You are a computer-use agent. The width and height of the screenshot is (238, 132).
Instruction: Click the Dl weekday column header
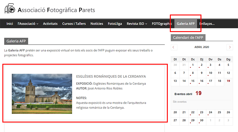pos(175,59)
